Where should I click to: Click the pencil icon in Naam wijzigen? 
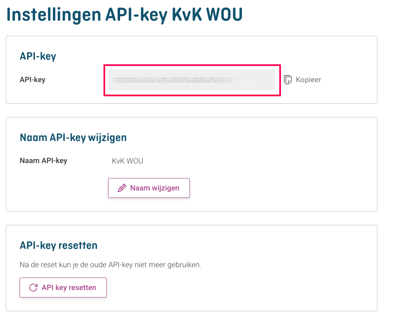(122, 188)
